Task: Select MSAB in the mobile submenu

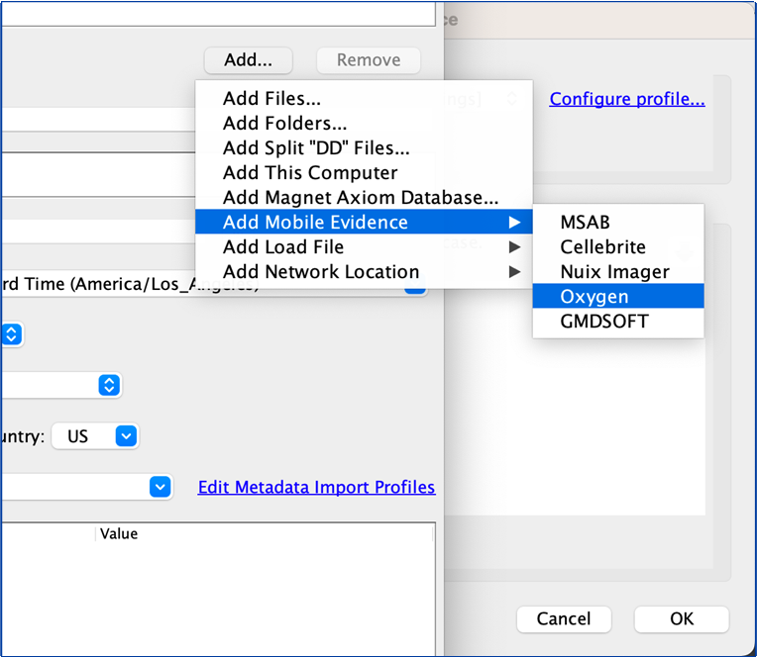Action: tap(618, 223)
